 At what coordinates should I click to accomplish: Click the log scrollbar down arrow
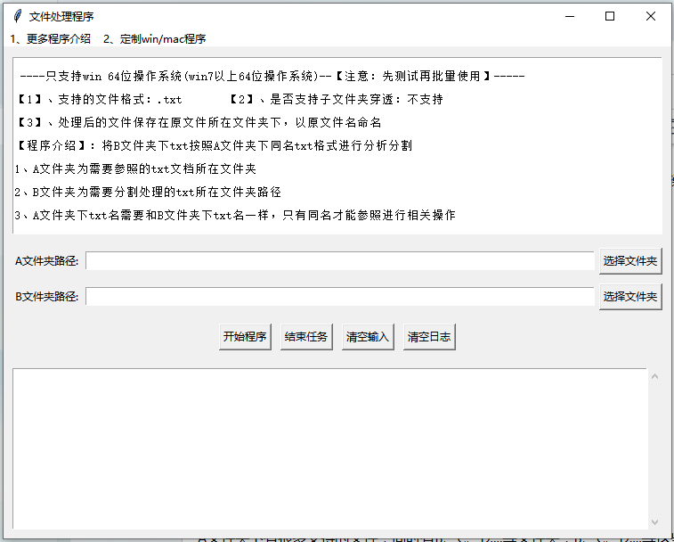pos(654,522)
